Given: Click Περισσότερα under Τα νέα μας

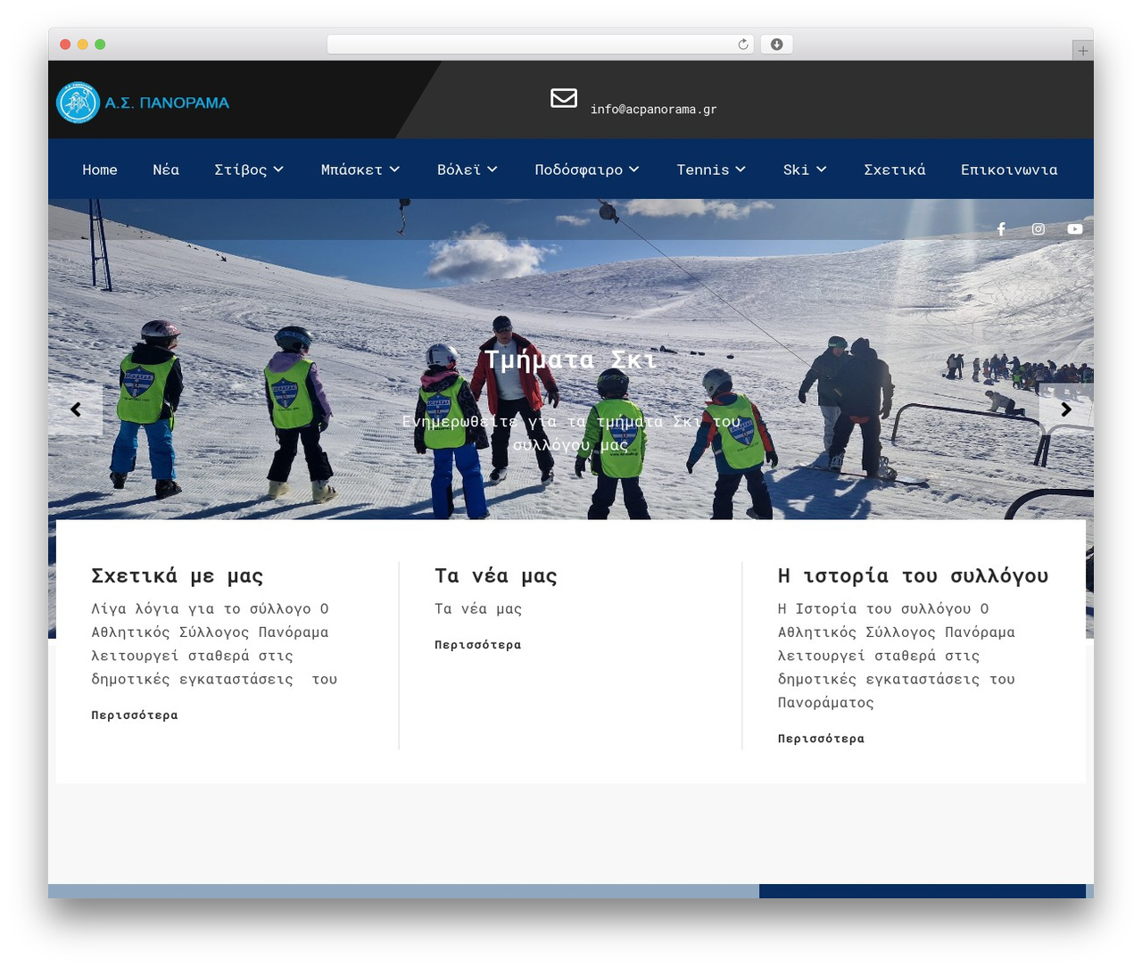Looking at the screenshot, I should [x=478, y=645].
